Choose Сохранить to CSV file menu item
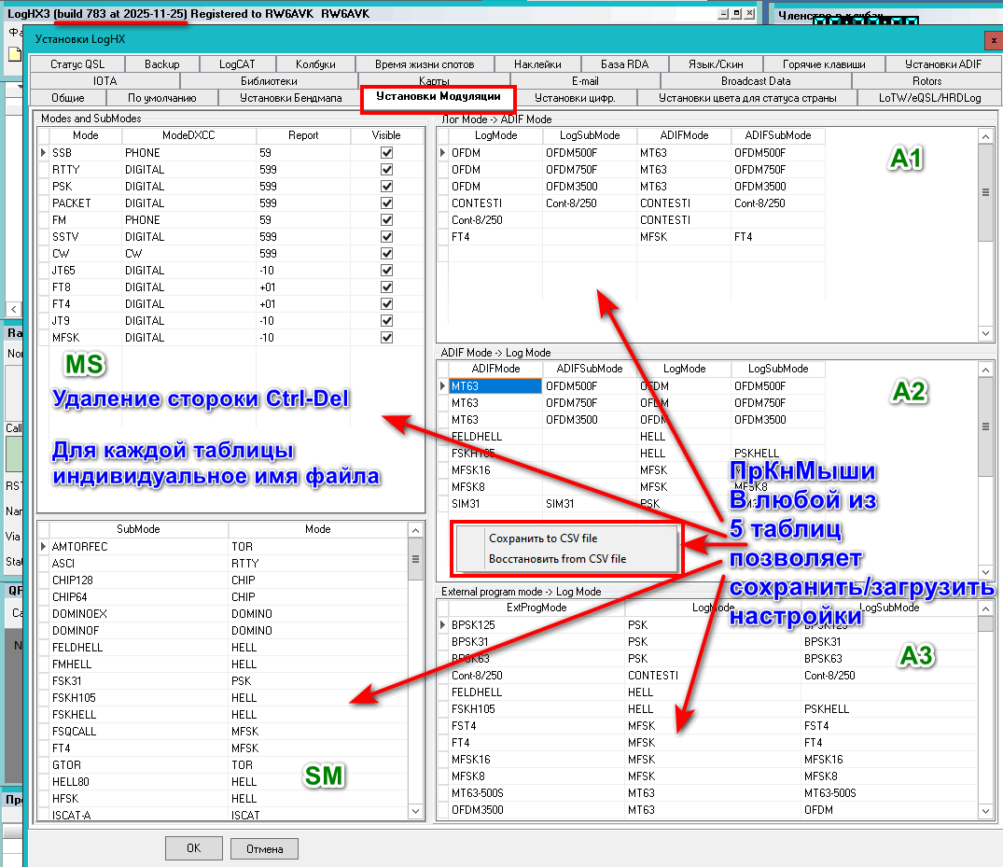The width and height of the screenshot is (1003, 867). coord(543,538)
